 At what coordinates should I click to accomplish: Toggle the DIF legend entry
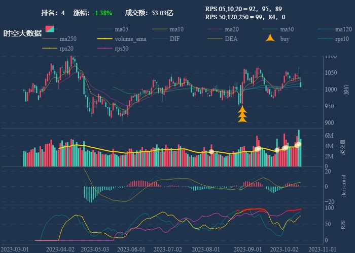(x=166, y=39)
